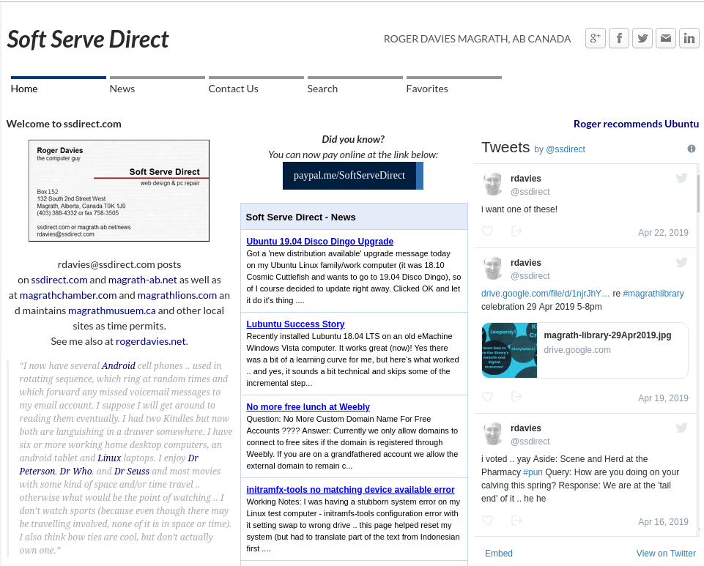Click Embed under the Twitter timeline
The image size is (704, 566).
point(498,554)
